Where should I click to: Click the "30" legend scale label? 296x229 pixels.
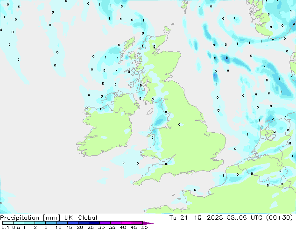[x=101, y=227]
